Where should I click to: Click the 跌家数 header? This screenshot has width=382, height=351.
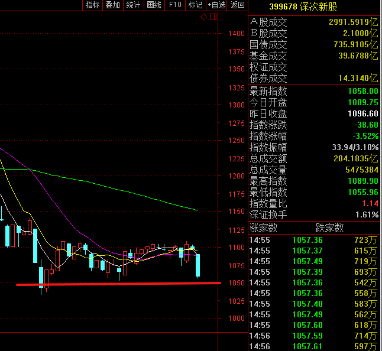pos(329,228)
